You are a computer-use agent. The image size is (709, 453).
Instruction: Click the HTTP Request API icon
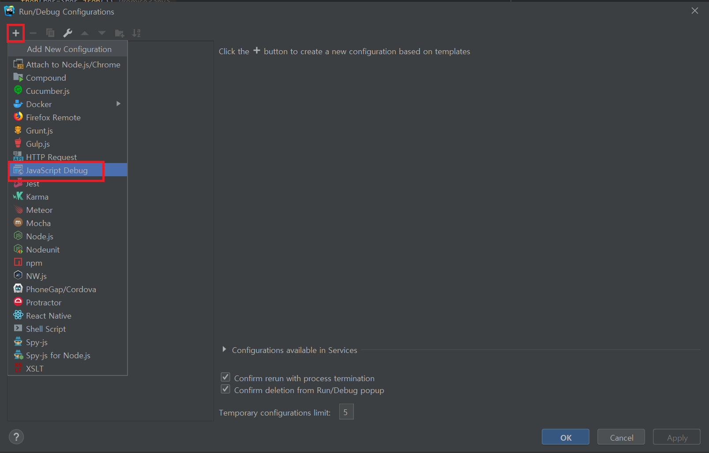18,156
